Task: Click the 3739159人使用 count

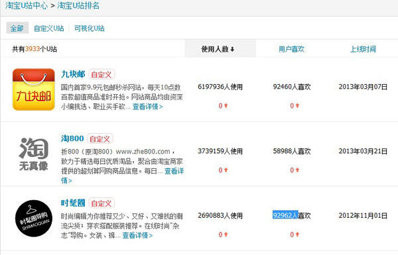Action: tap(220, 151)
